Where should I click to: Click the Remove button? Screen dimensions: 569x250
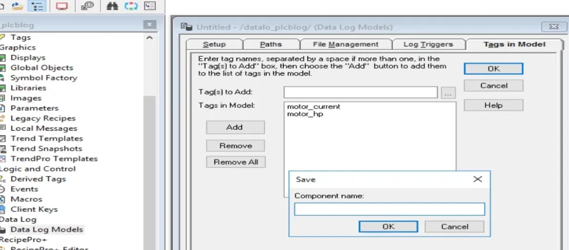click(x=235, y=146)
